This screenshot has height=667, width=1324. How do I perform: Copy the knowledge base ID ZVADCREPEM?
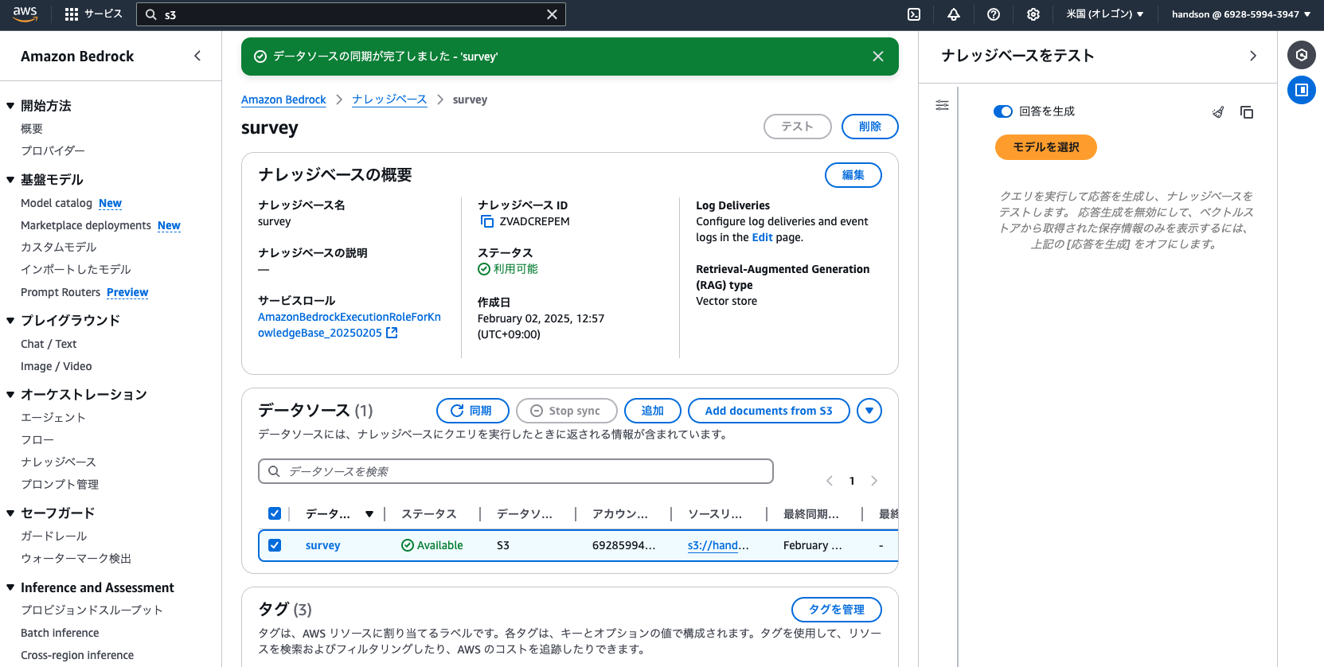[487, 222]
